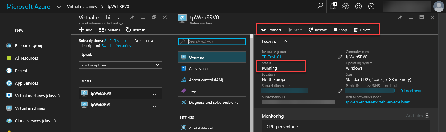Click the Stop VM button
This screenshot has height=132, width=446.
[x=340, y=30]
